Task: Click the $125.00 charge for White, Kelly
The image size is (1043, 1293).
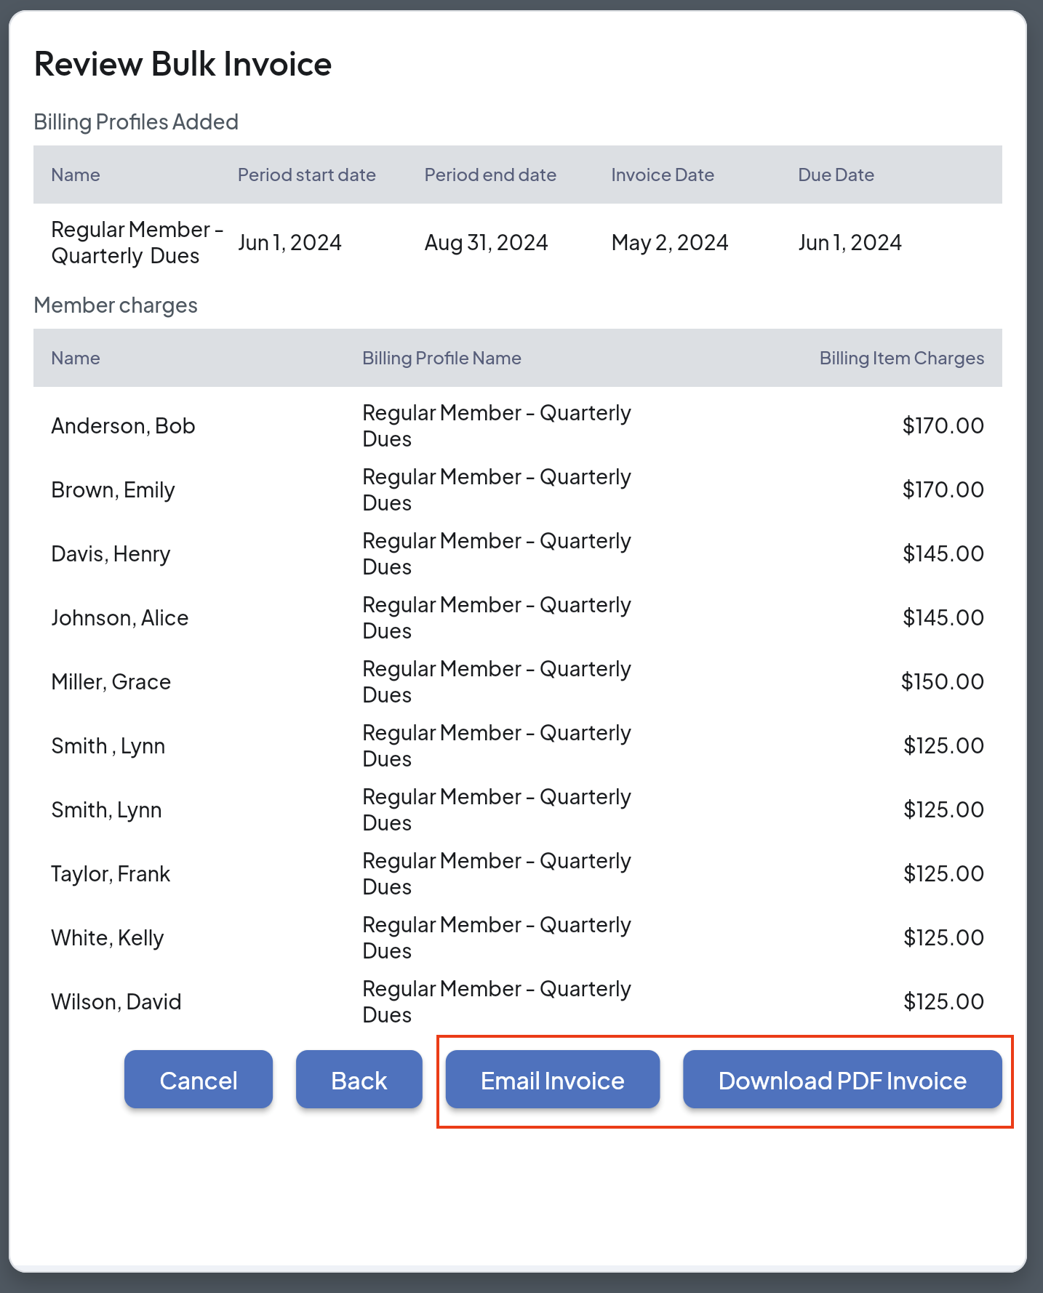Action: coord(943,937)
